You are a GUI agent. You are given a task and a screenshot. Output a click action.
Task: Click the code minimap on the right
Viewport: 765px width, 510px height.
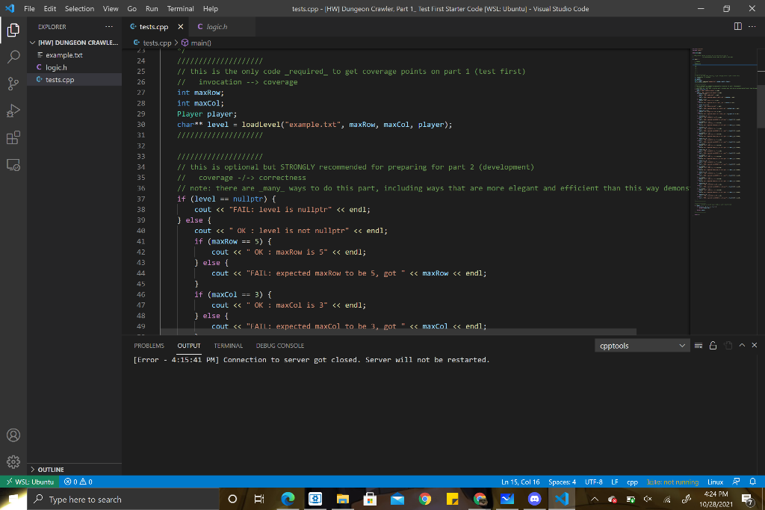coord(723,131)
